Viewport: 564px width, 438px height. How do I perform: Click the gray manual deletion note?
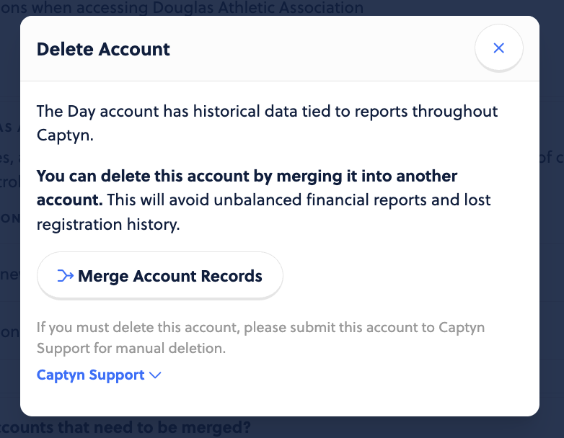click(260, 337)
